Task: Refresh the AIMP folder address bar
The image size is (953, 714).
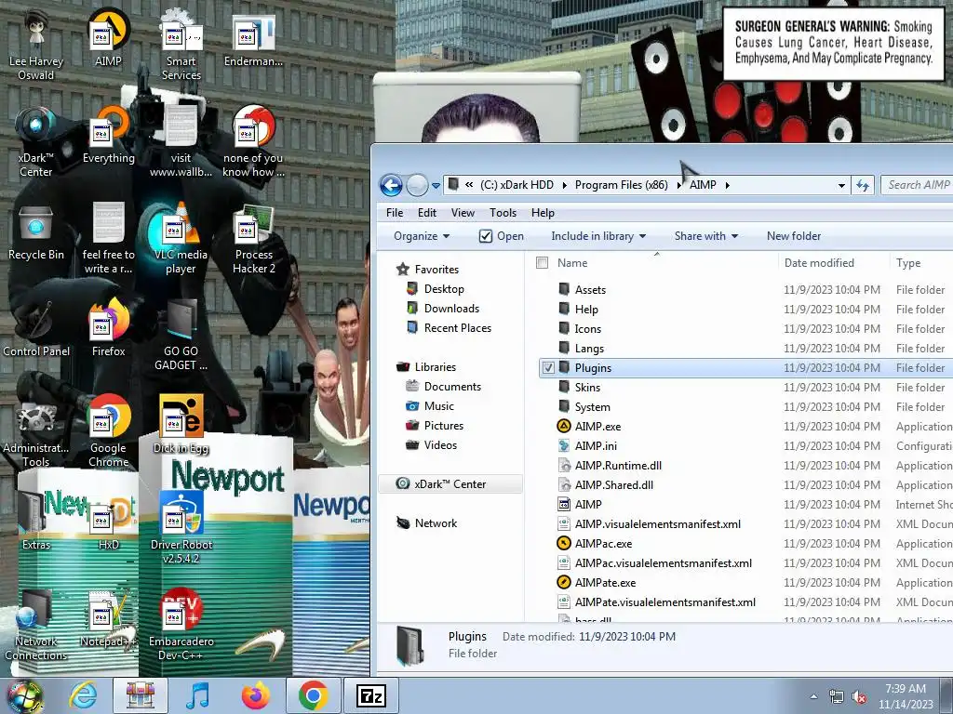Action: coord(863,185)
